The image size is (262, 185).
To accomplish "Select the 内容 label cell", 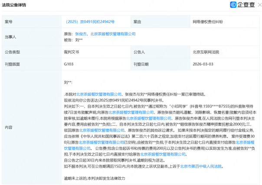I will [32, 128].
